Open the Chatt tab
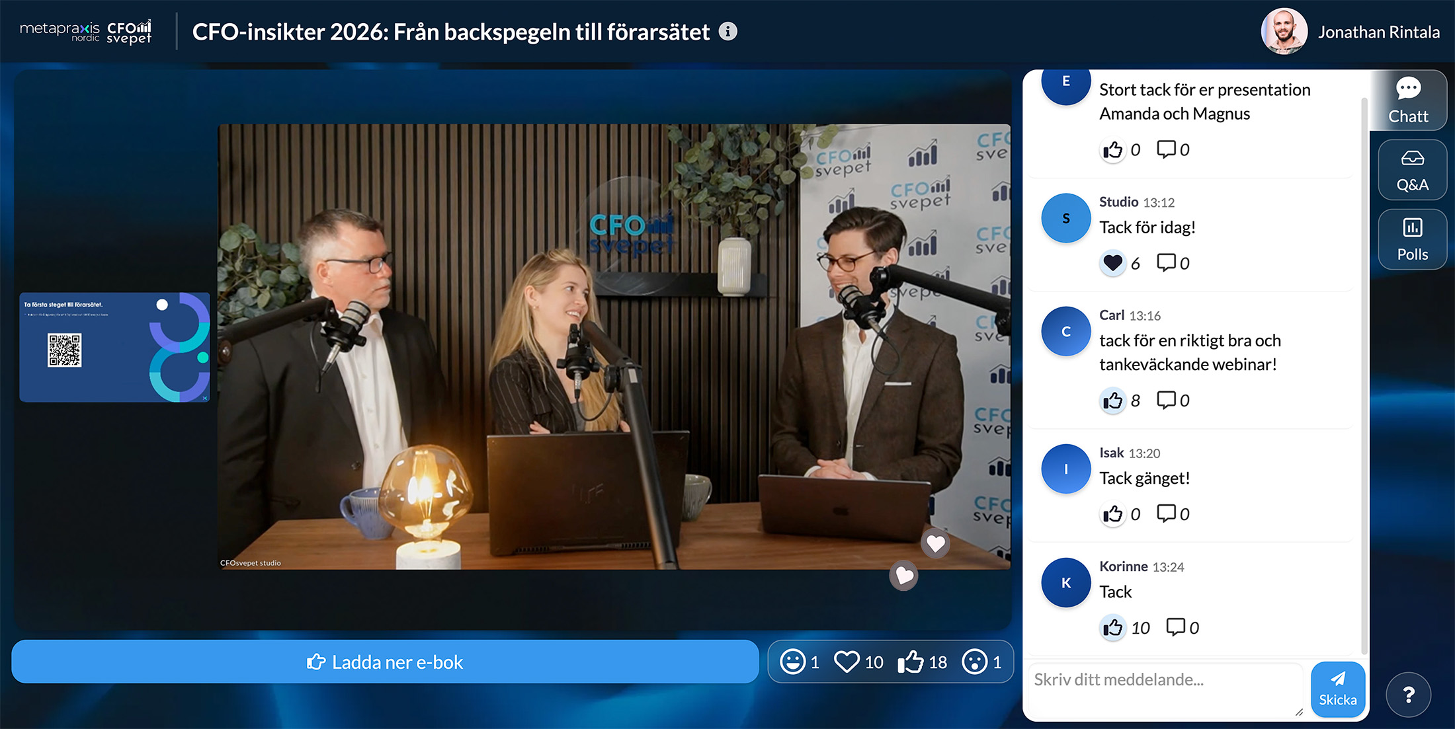1455x729 pixels. (1408, 101)
